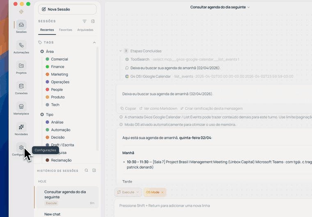
Task: Filter by Finance tag
Action: tap(55, 67)
